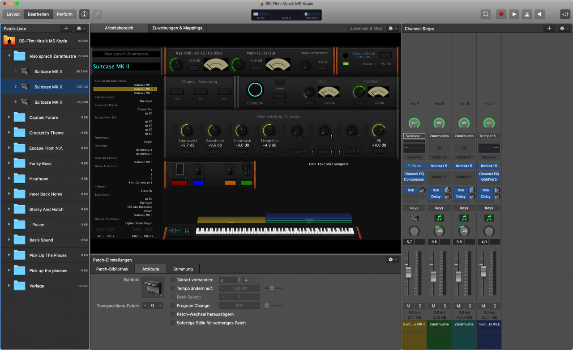Viewport: 573px width, 350px height.
Task: Mute the Inst 6 channel strip
Action: [x=458, y=306]
